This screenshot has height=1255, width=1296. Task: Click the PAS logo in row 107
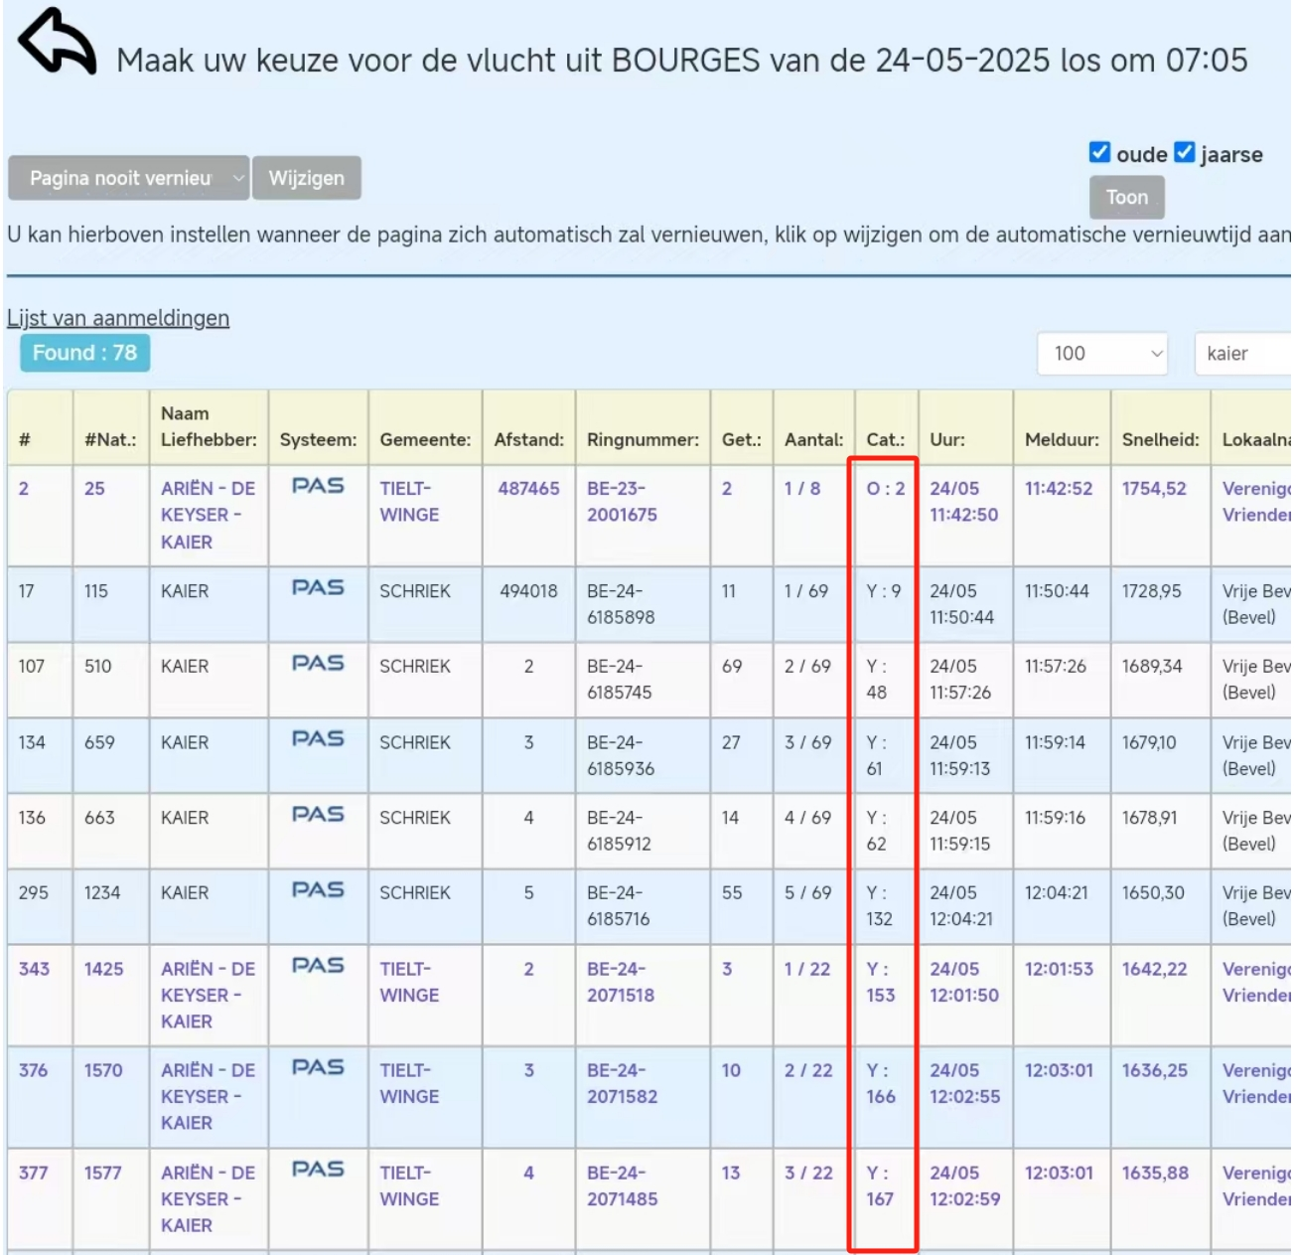click(318, 664)
